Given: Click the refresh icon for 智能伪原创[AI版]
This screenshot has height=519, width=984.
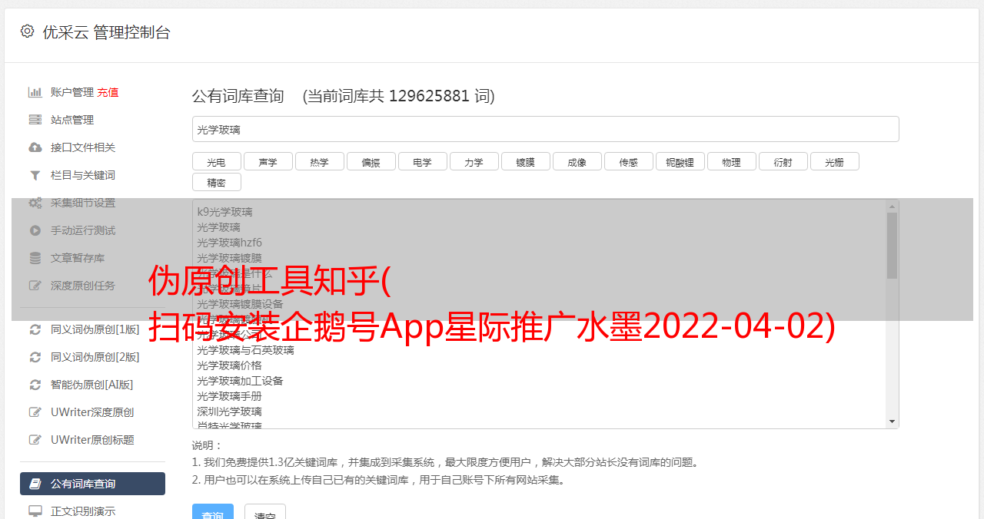Looking at the screenshot, I should point(35,385).
